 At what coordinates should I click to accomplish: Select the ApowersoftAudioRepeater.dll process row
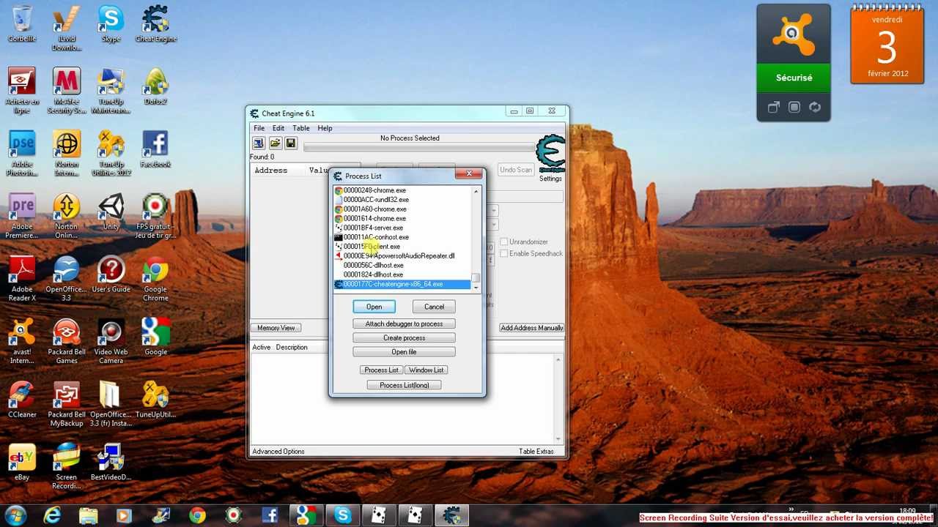(x=402, y=256)
